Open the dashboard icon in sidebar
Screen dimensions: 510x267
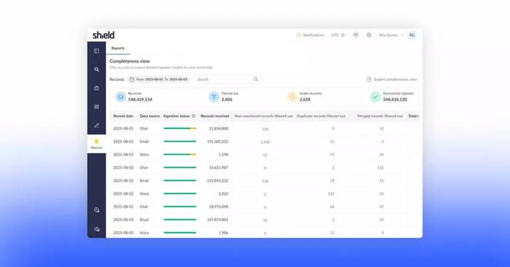pos(96,51)
